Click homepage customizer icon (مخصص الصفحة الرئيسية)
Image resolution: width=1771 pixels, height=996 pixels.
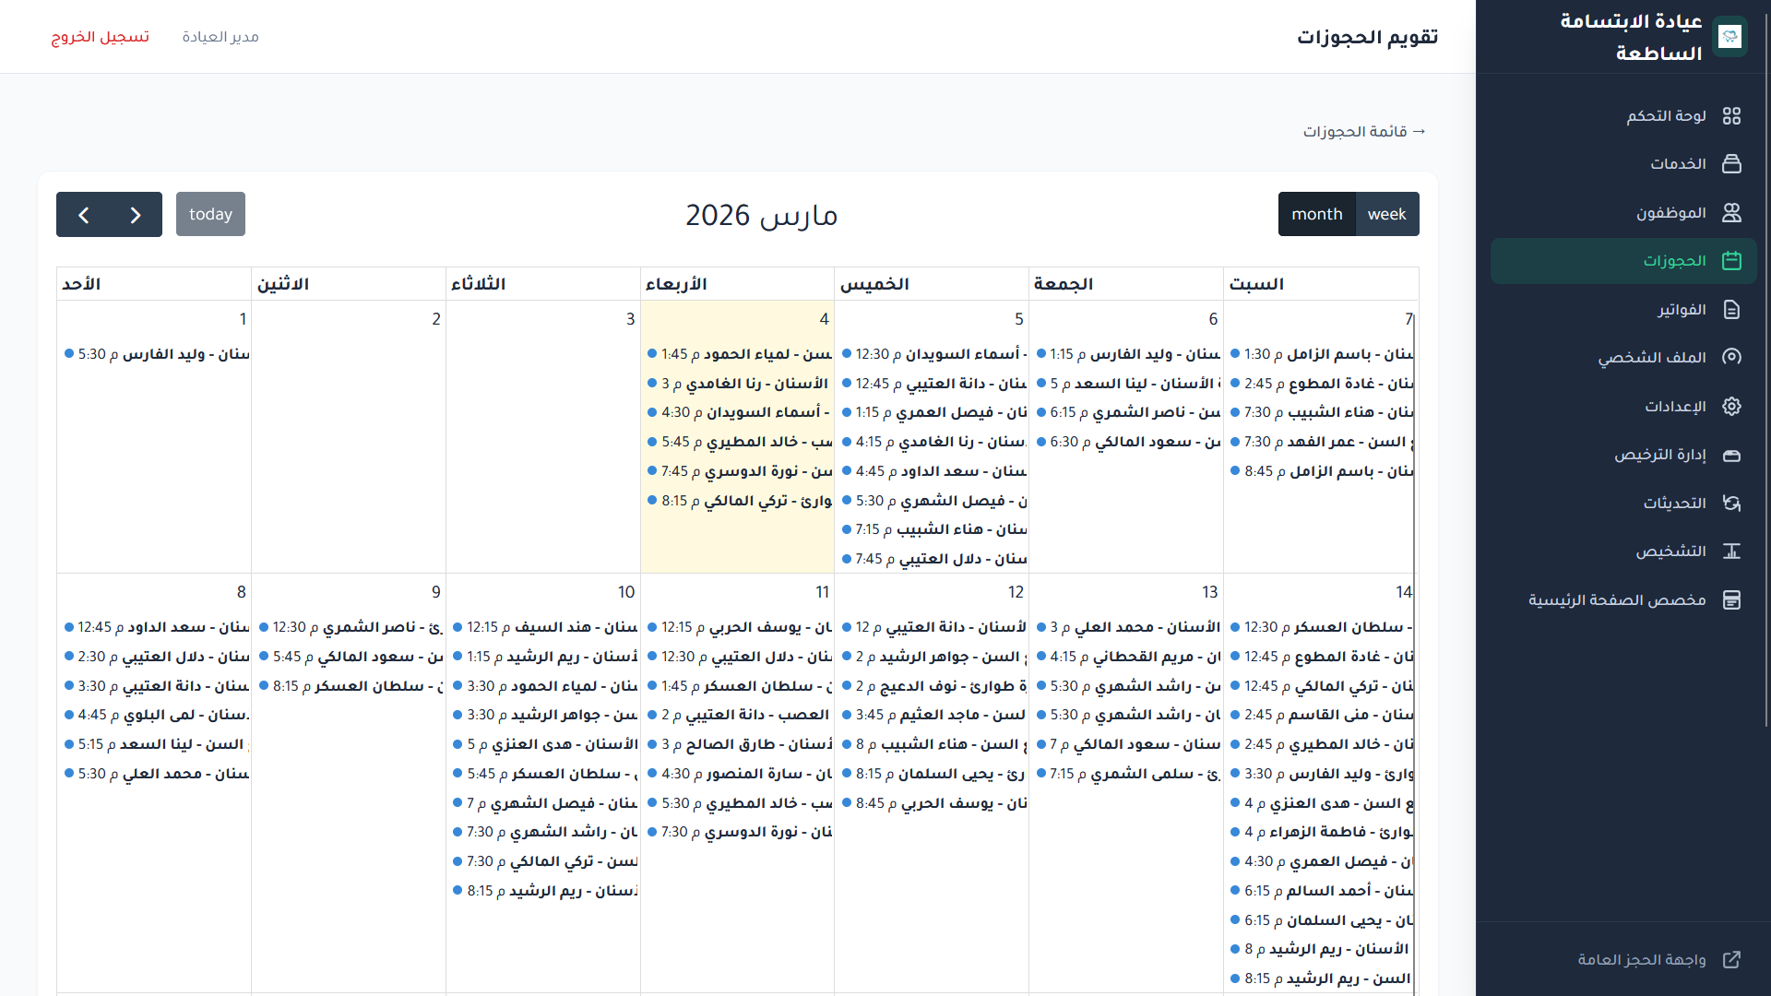click(1731, 600)
